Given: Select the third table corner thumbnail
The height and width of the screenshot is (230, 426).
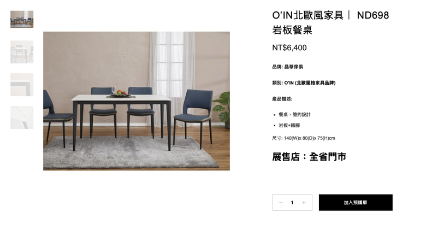Looking at the screenshot, I should (22, 85).
